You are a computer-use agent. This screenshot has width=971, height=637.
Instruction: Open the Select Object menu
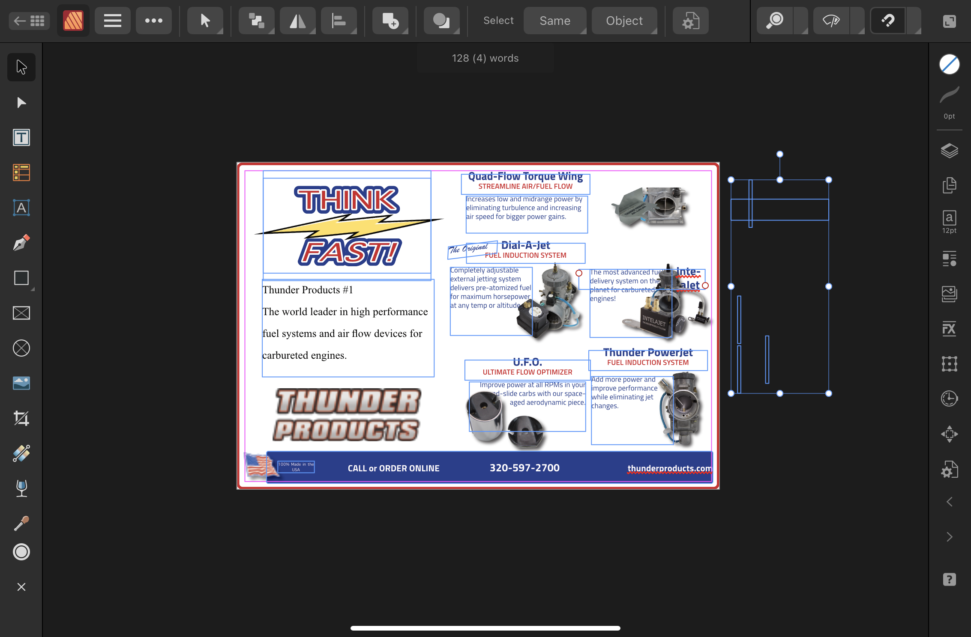(x=624, y=21)
